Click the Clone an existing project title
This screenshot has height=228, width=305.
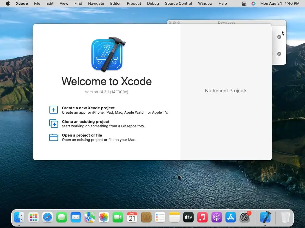[85, 121]
